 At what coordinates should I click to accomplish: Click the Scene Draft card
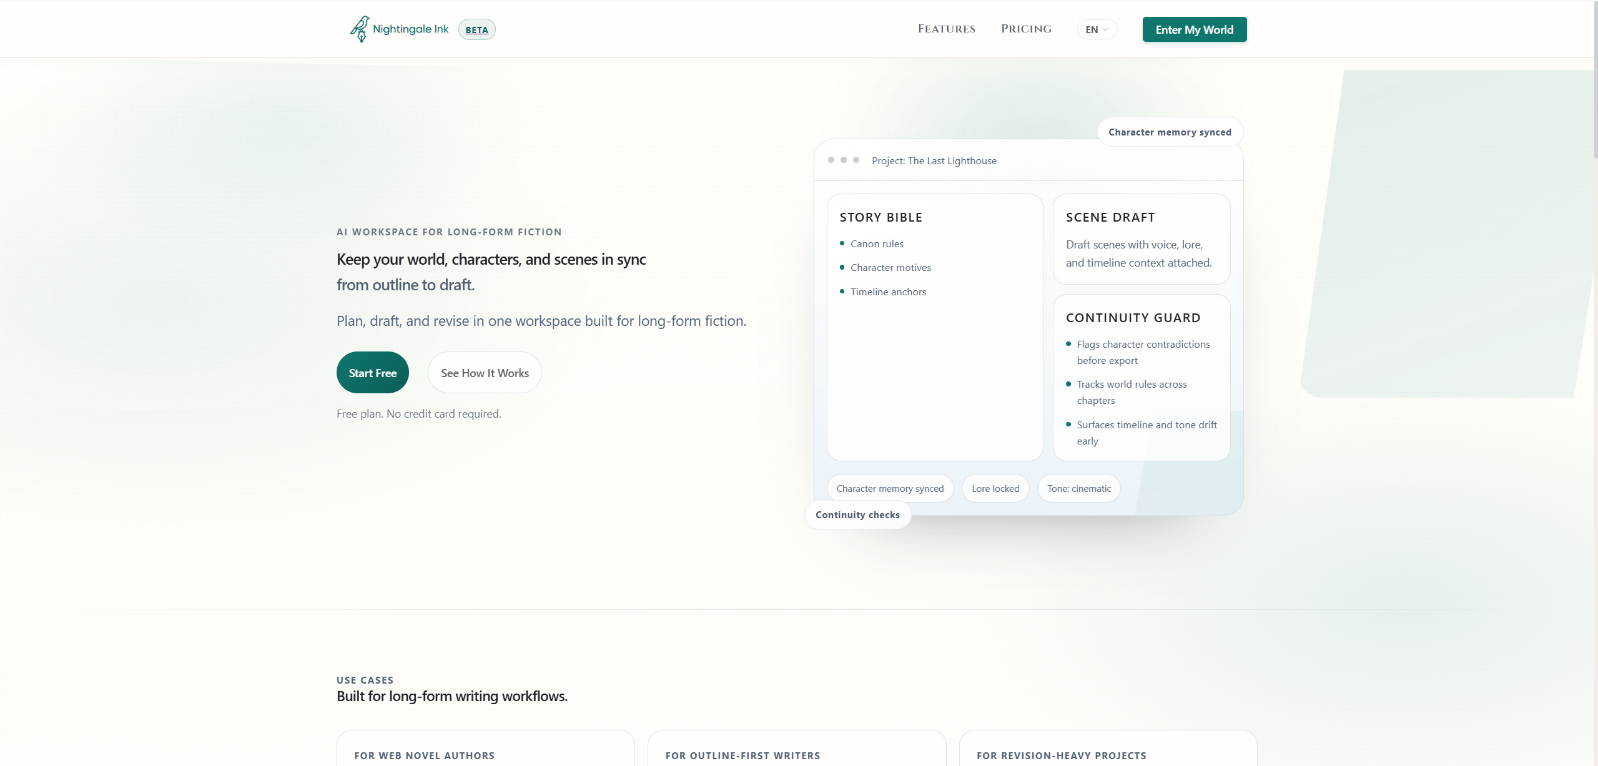coord(1141,240)
